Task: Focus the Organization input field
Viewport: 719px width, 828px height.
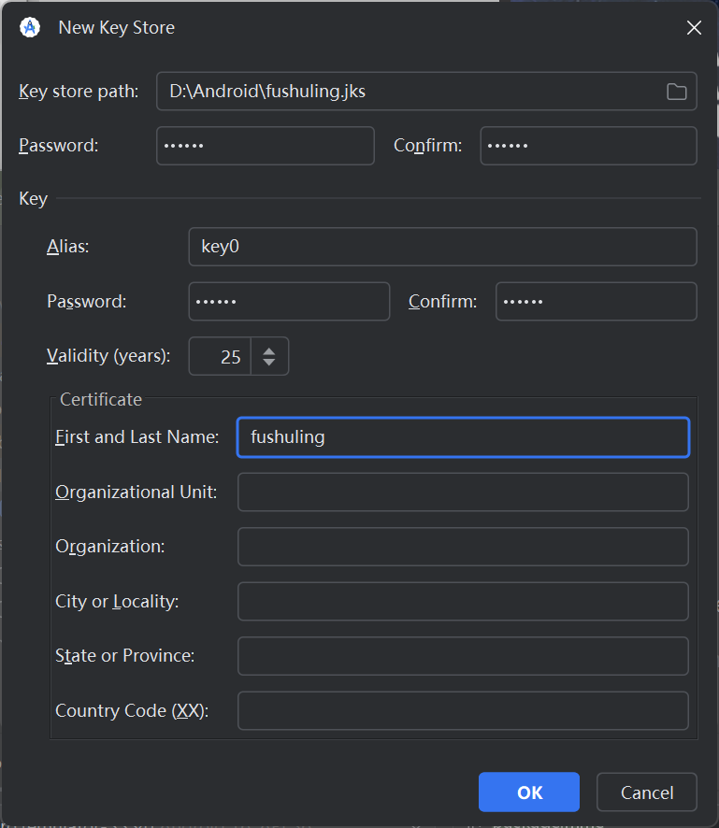Action: (x=463, y=547)
